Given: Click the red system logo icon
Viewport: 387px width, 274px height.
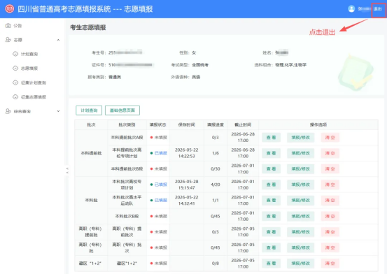Looking at the screenshot, I should 10,9.
